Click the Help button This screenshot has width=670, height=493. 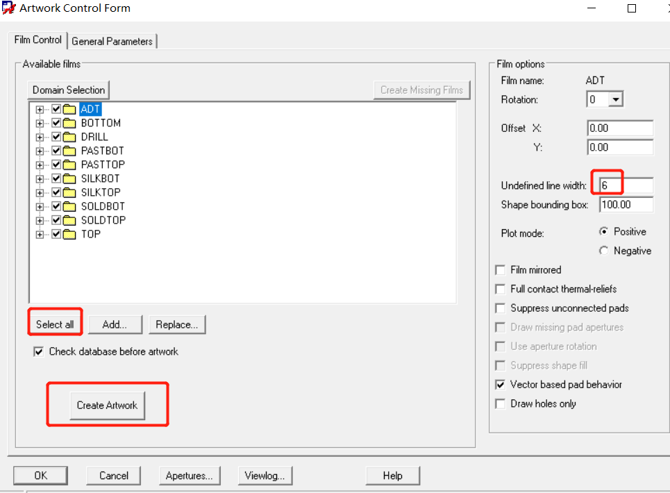(393, 476)
